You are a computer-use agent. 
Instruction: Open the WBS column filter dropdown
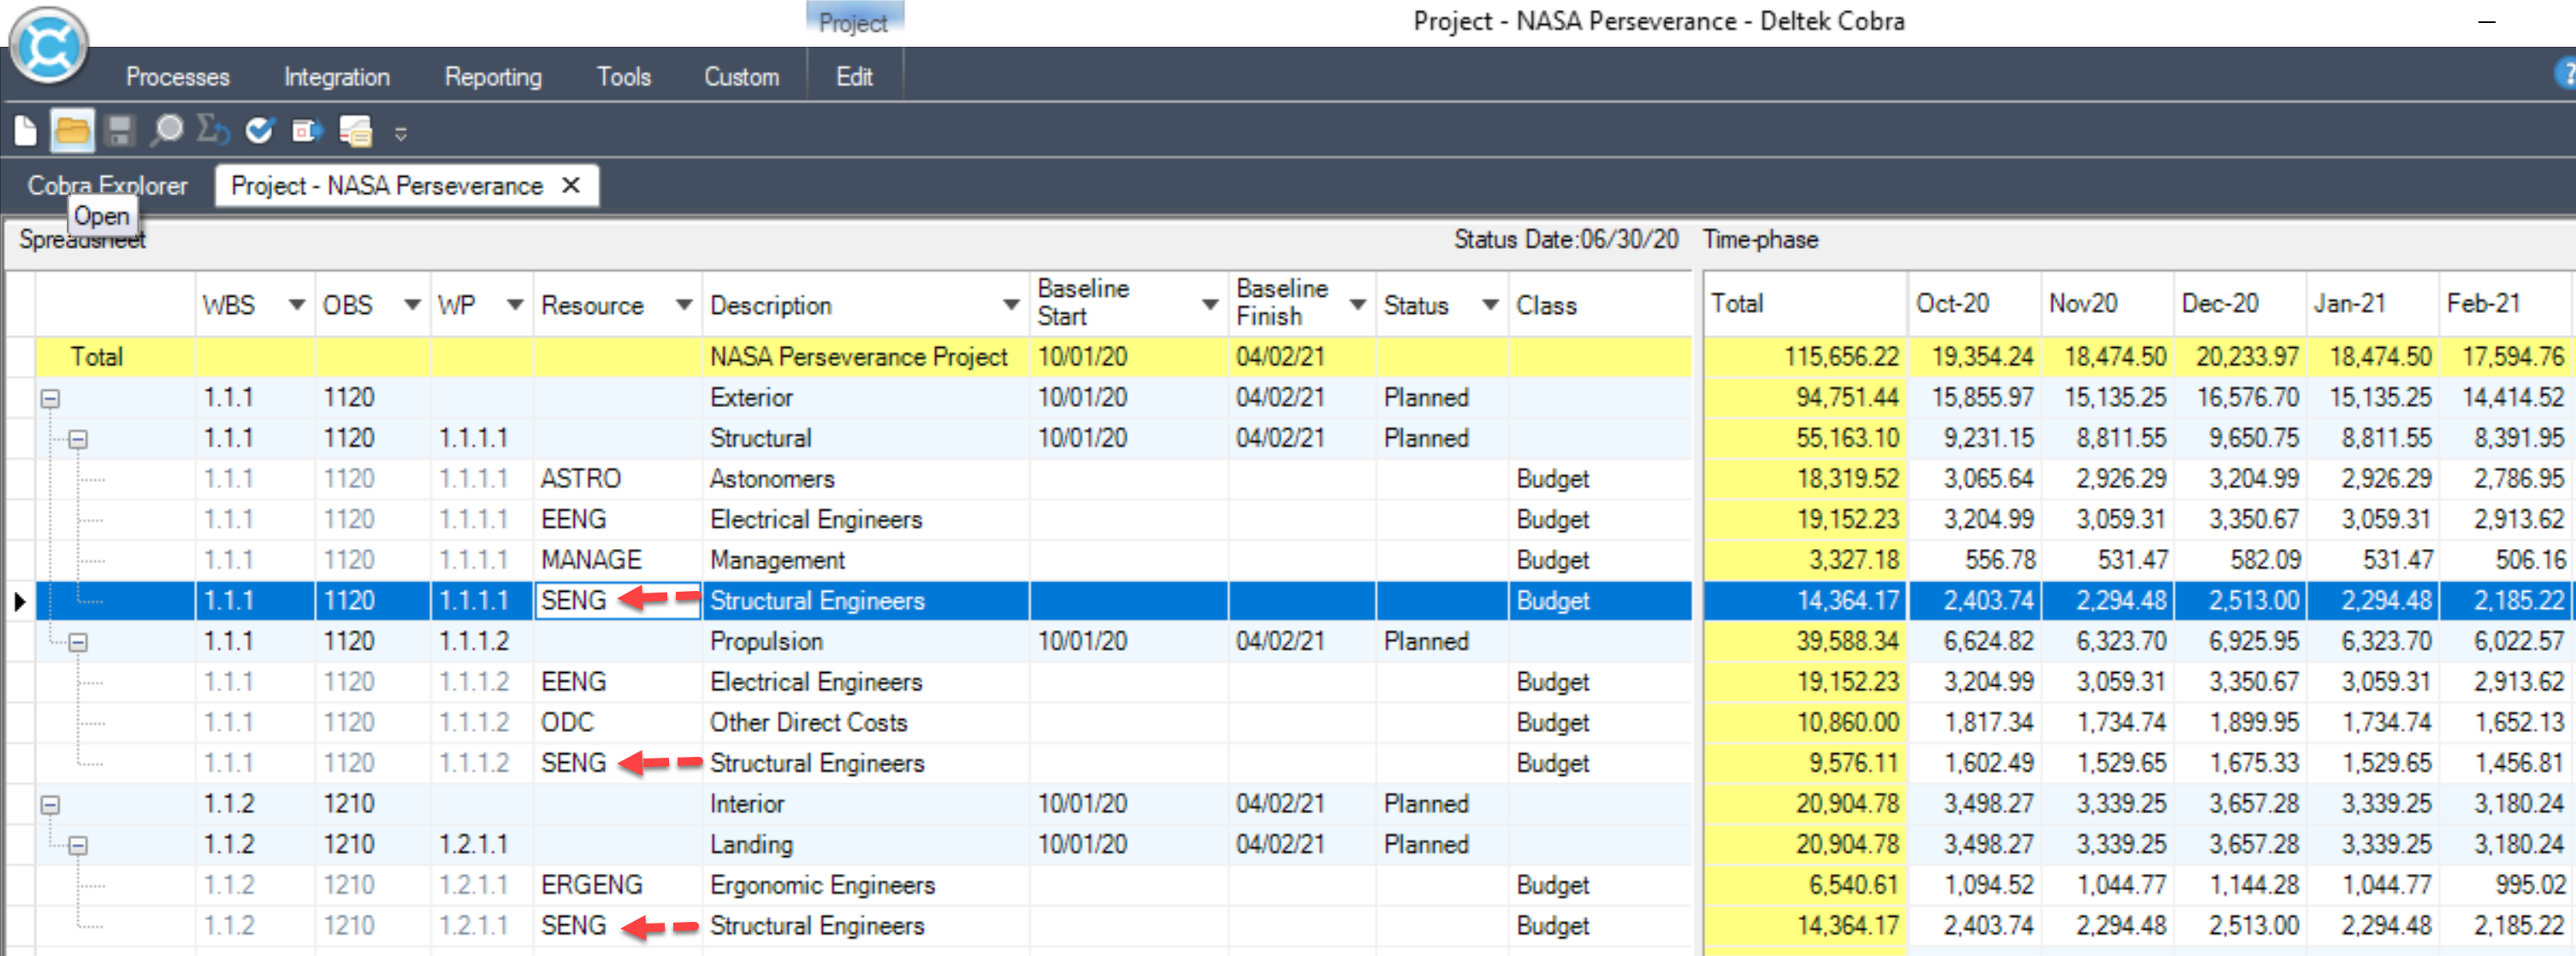click(x=296, y=305)
